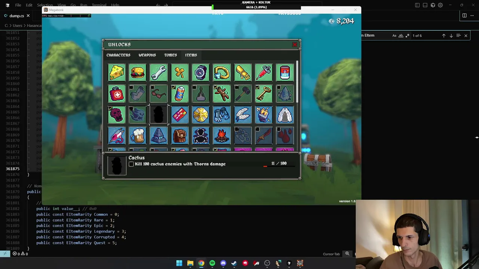Image resolution: width=479 pixels, height=269 pixels.
Task: Click the 11 / 100 progress bar
Action: coord(279,166)
